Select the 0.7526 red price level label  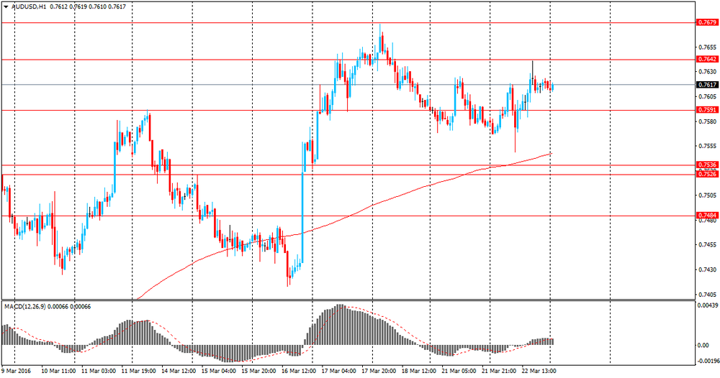[708, 174]
